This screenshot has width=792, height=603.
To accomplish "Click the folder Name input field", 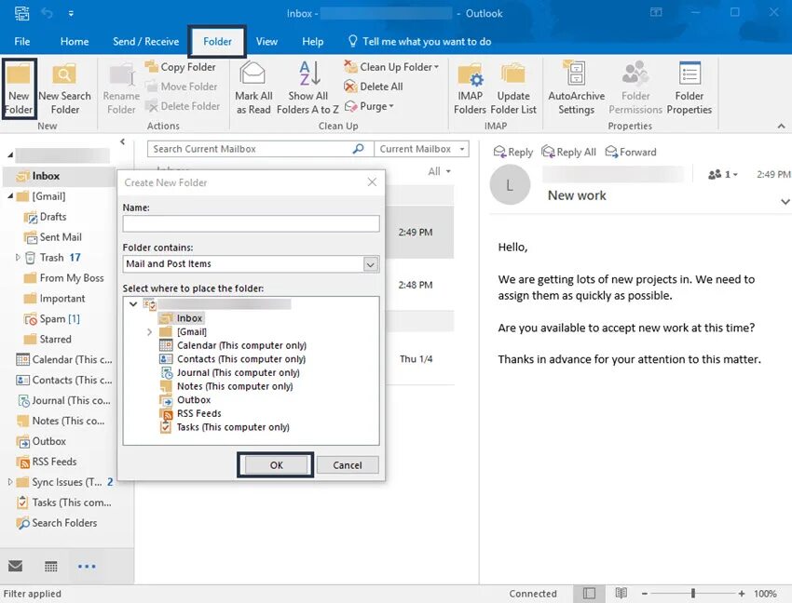I will pyautogui.click(x=252, y=223).
